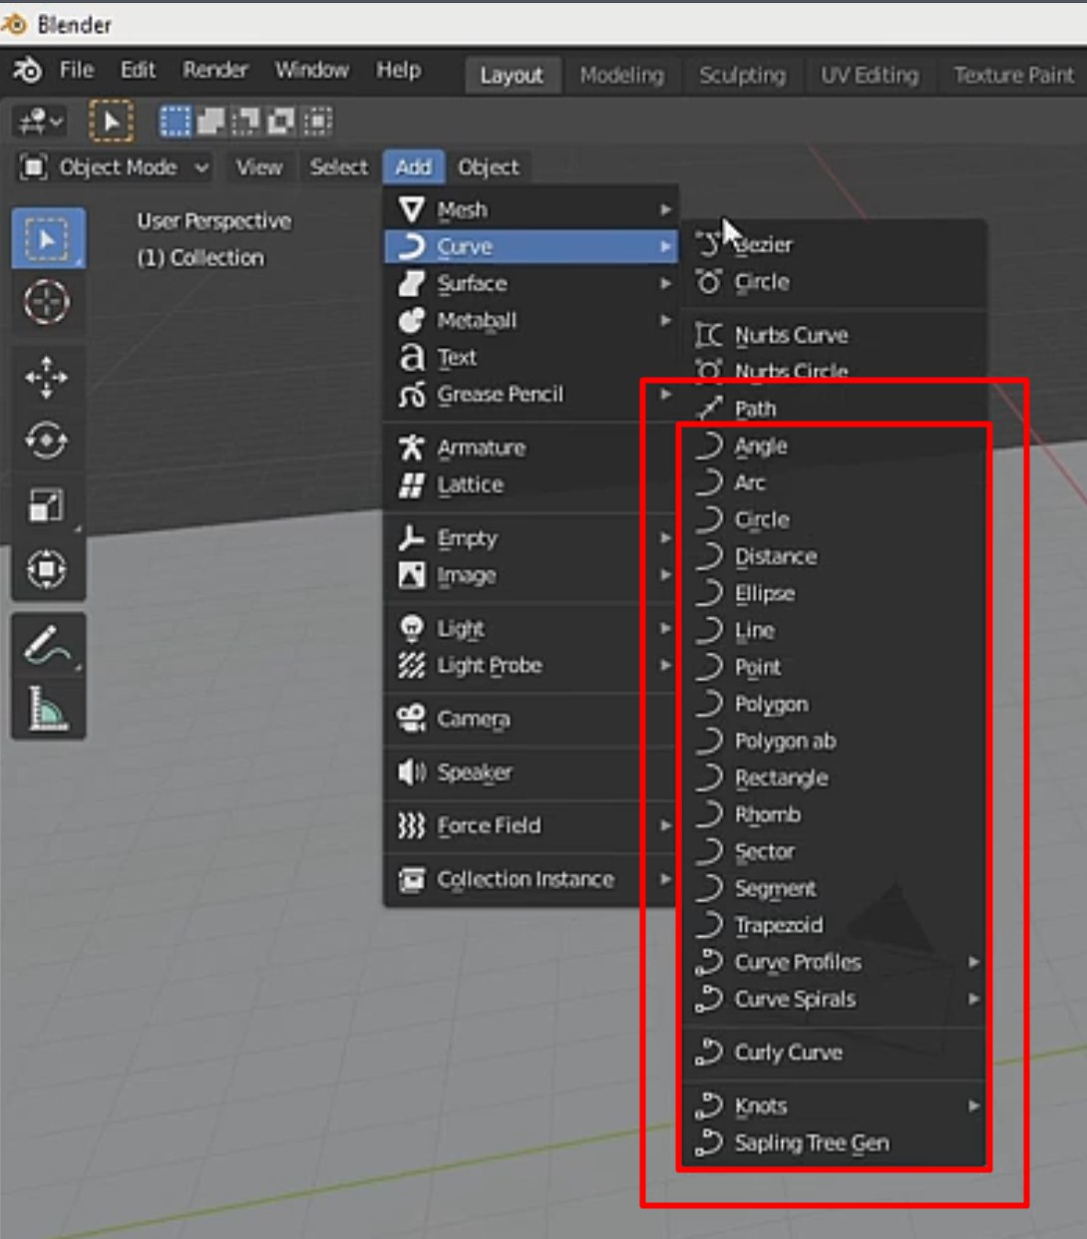Select the Measure tool

point(47,708)
